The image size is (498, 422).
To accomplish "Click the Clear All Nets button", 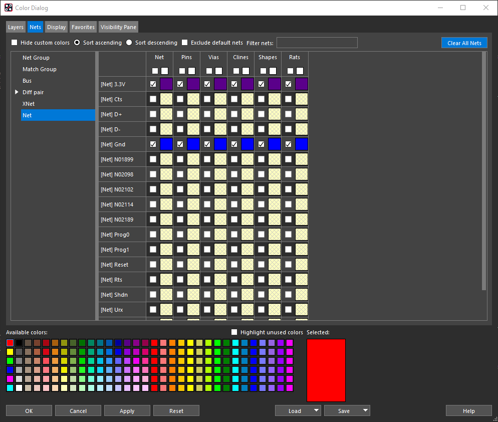I will [464, 43].
